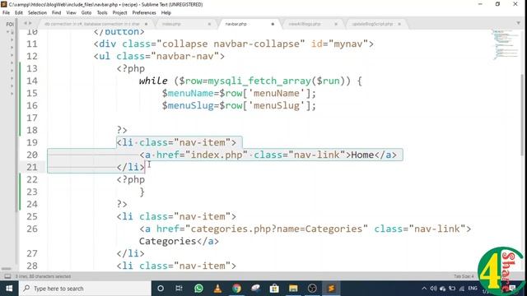Click the minimap code preview
This screenshot has height=296, width=527.
point(506,44)
